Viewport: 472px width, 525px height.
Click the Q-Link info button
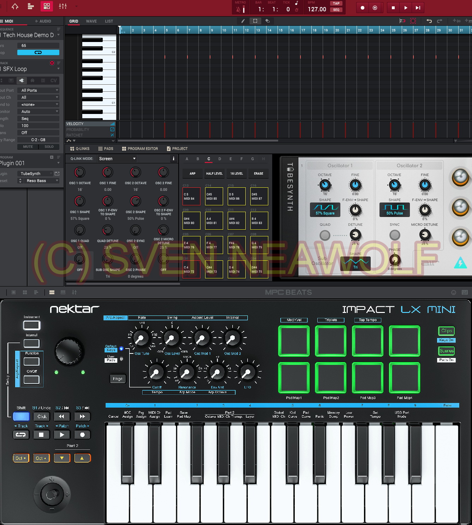coord(173,159)
